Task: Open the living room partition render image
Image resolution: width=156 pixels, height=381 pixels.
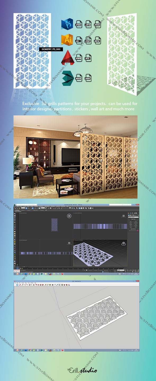Action: (x=76, y=157)
